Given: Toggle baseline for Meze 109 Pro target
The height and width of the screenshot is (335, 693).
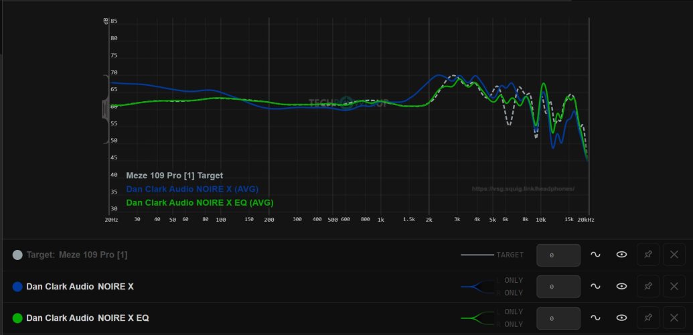Looking at the screenshot, I should [595, 255].
